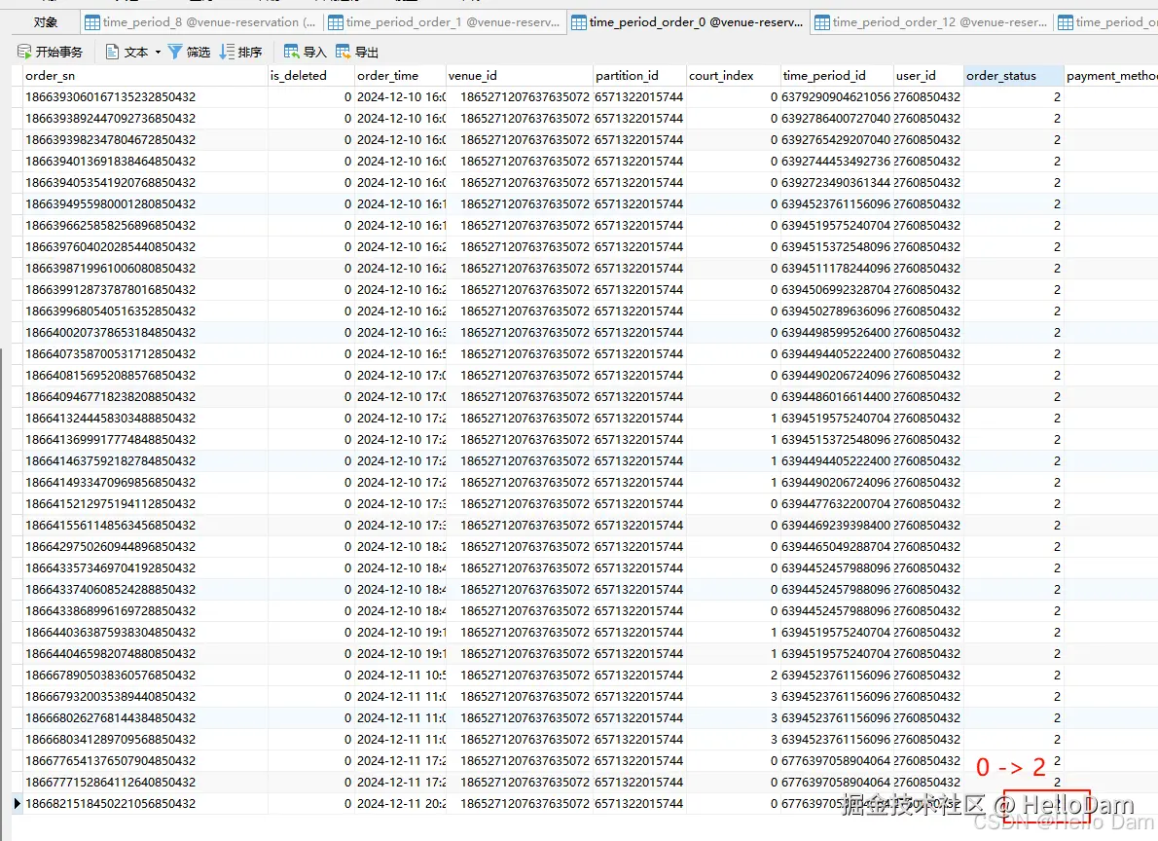Screen dimensions: 1158x841
Task: Click the order_status column header
Action: point(1014,75)
